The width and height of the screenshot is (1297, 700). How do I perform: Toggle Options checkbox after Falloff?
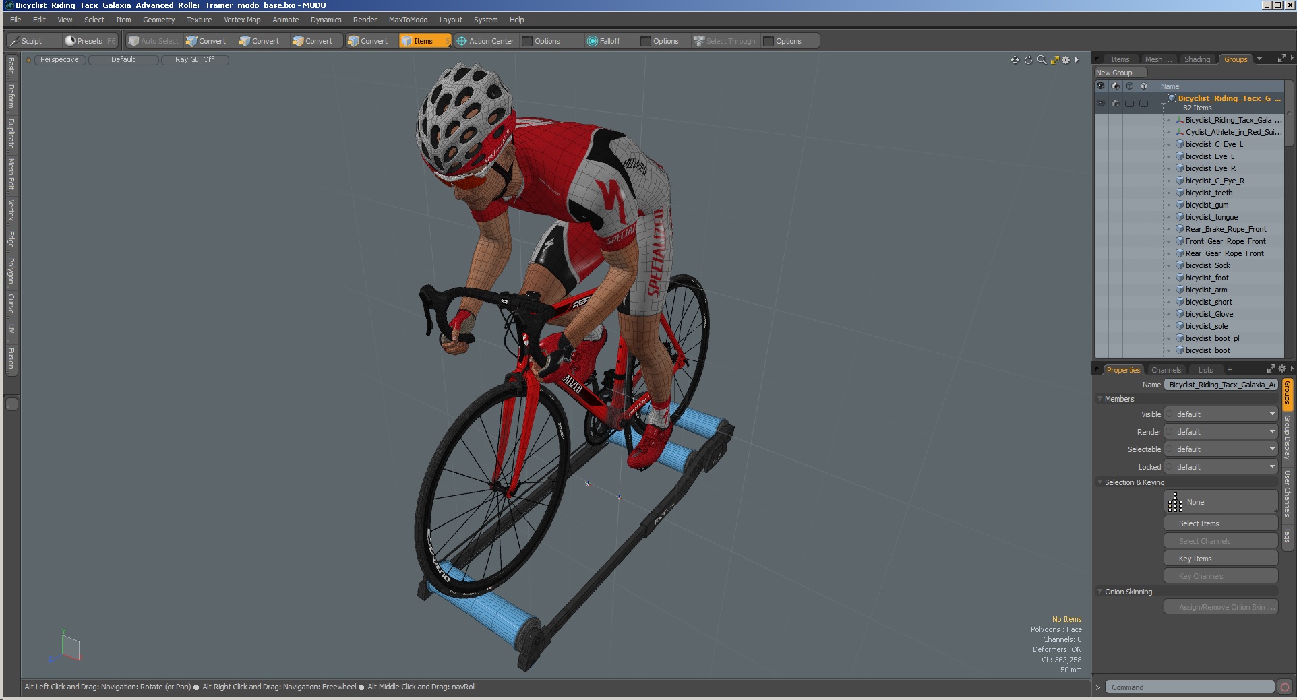(646, 41)
